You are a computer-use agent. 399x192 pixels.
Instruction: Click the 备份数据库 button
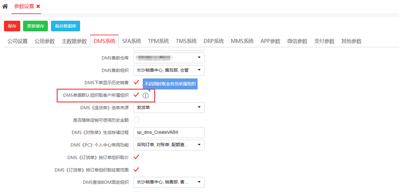pyautogui.click(x=66, y=26)
